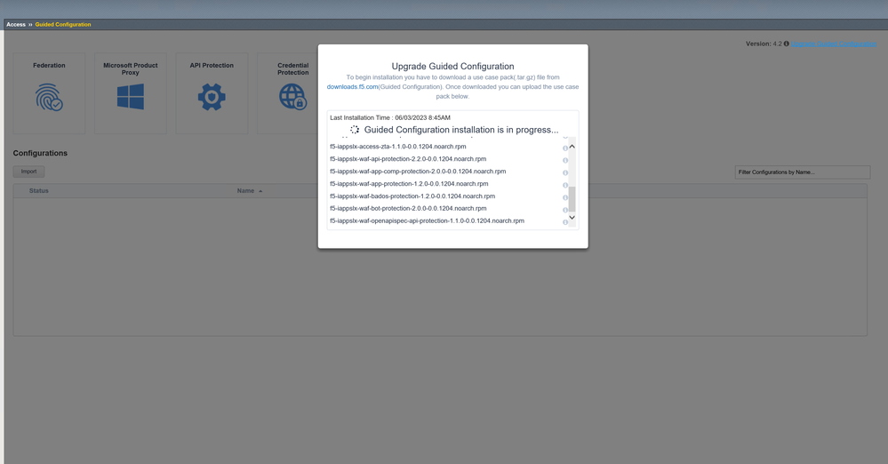The image size is (888, 464).
Task: Click info icon for waf-bados-protection rpm row
Action: [565, 197]
